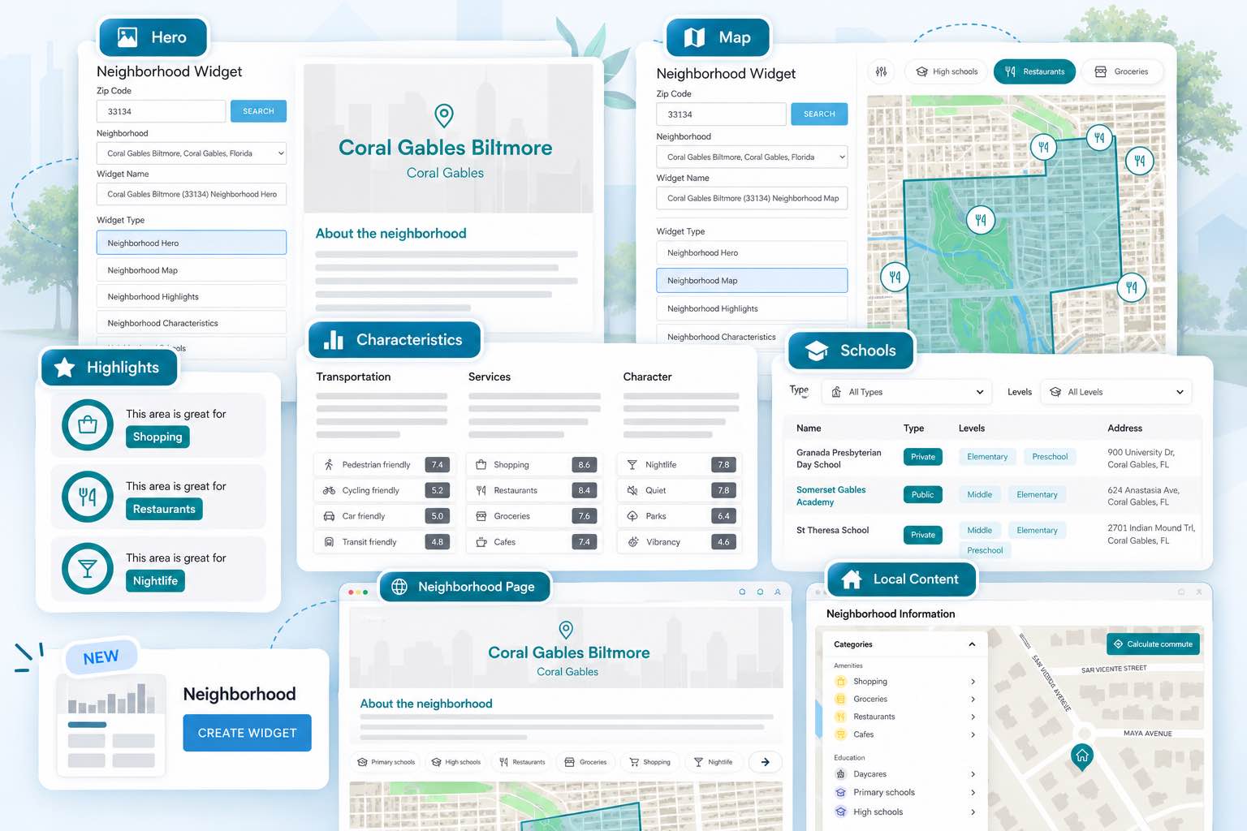This screenshot has width=1247, height=831.
Task: Collapse the Categories section
Action: 972,644
